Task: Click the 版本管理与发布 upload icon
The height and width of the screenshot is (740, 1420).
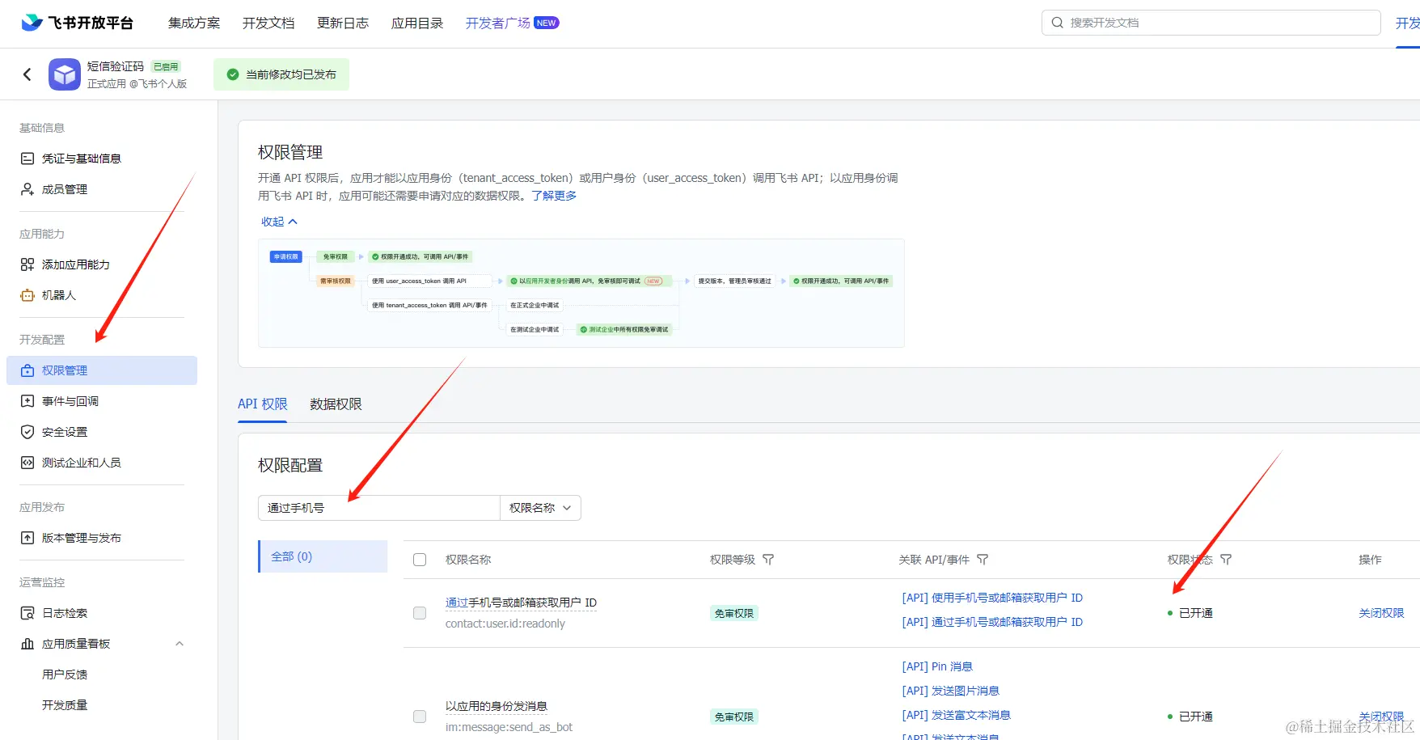Action: (27, 538)
